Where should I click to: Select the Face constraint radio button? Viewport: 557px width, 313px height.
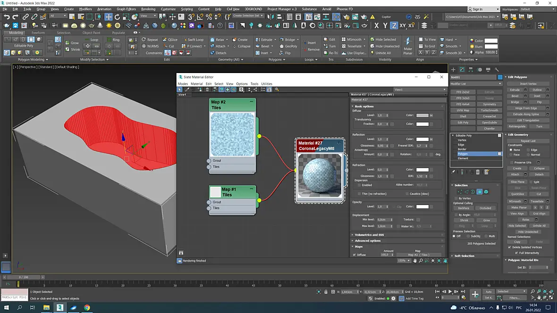point(511,155)
